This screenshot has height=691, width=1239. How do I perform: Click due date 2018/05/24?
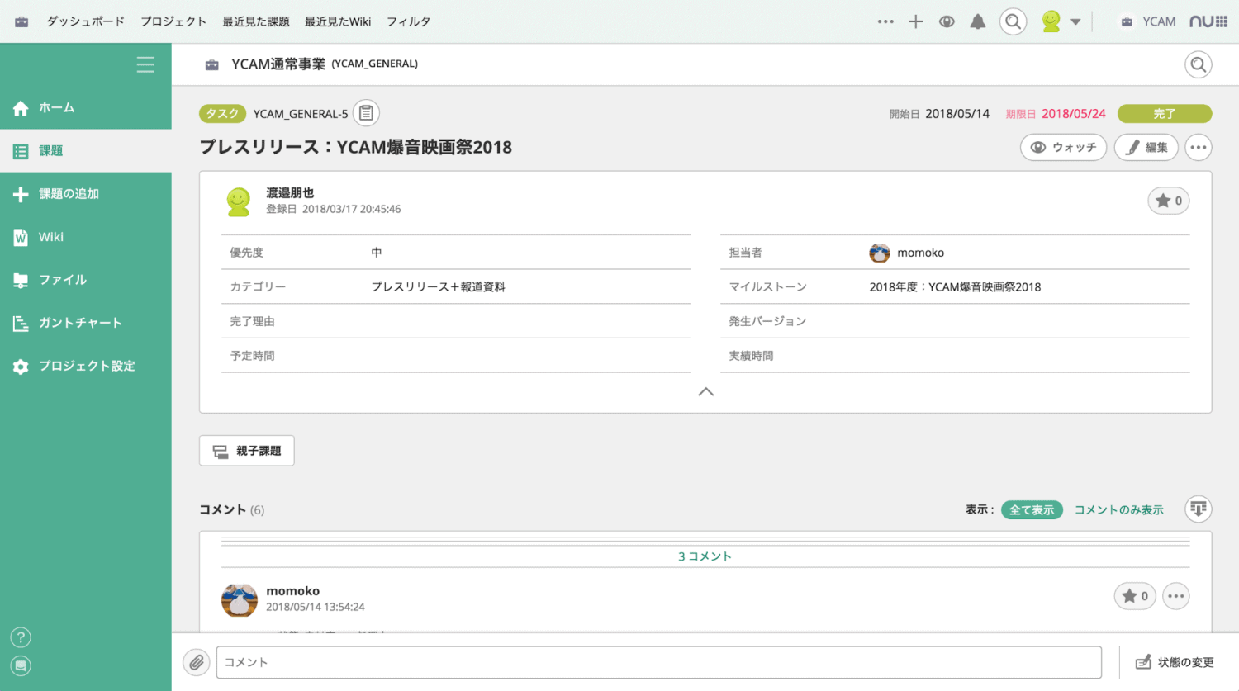(1073, 114)
